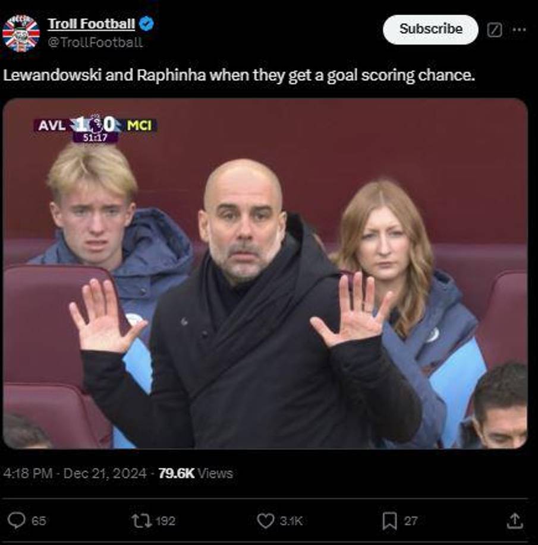Open the Troll Football profile avatar
538x545 pixels.
click(21, 33)
